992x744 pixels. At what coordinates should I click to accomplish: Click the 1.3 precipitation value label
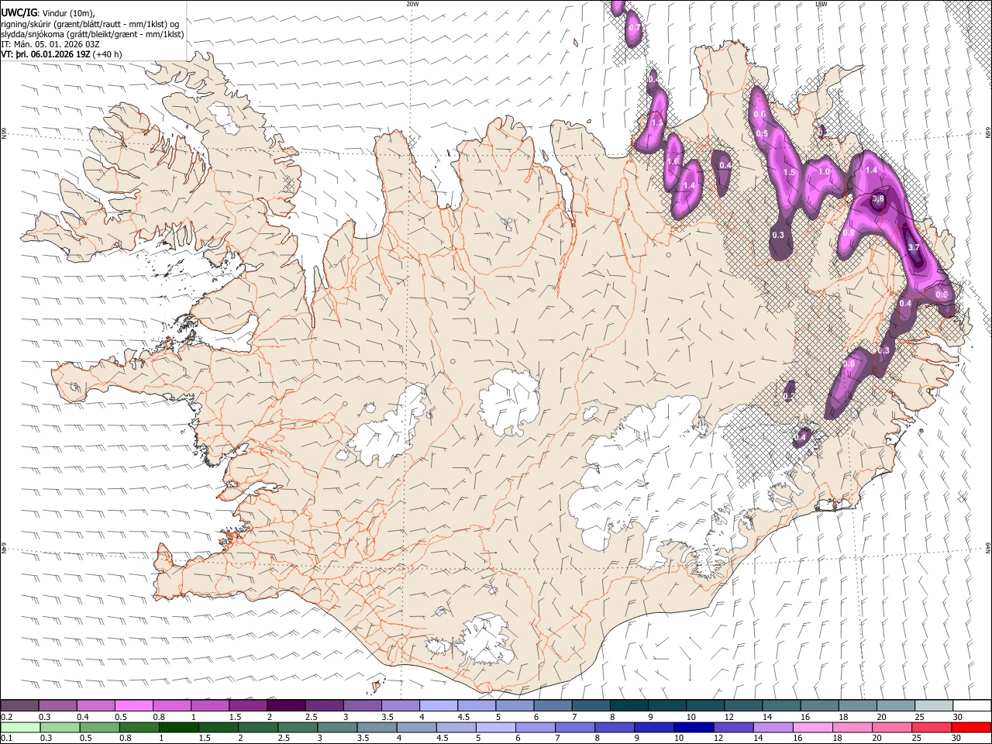click(x=657, y=123)
